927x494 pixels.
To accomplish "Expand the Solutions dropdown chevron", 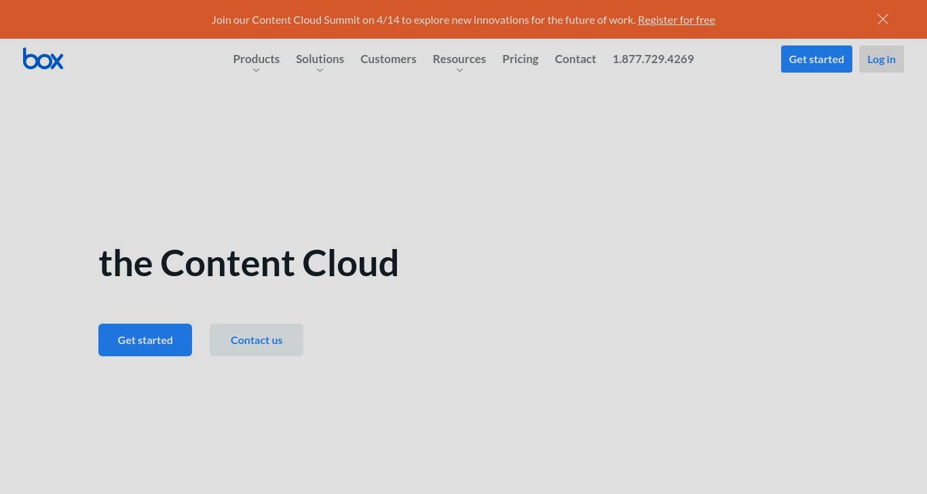I will [320, 70].
